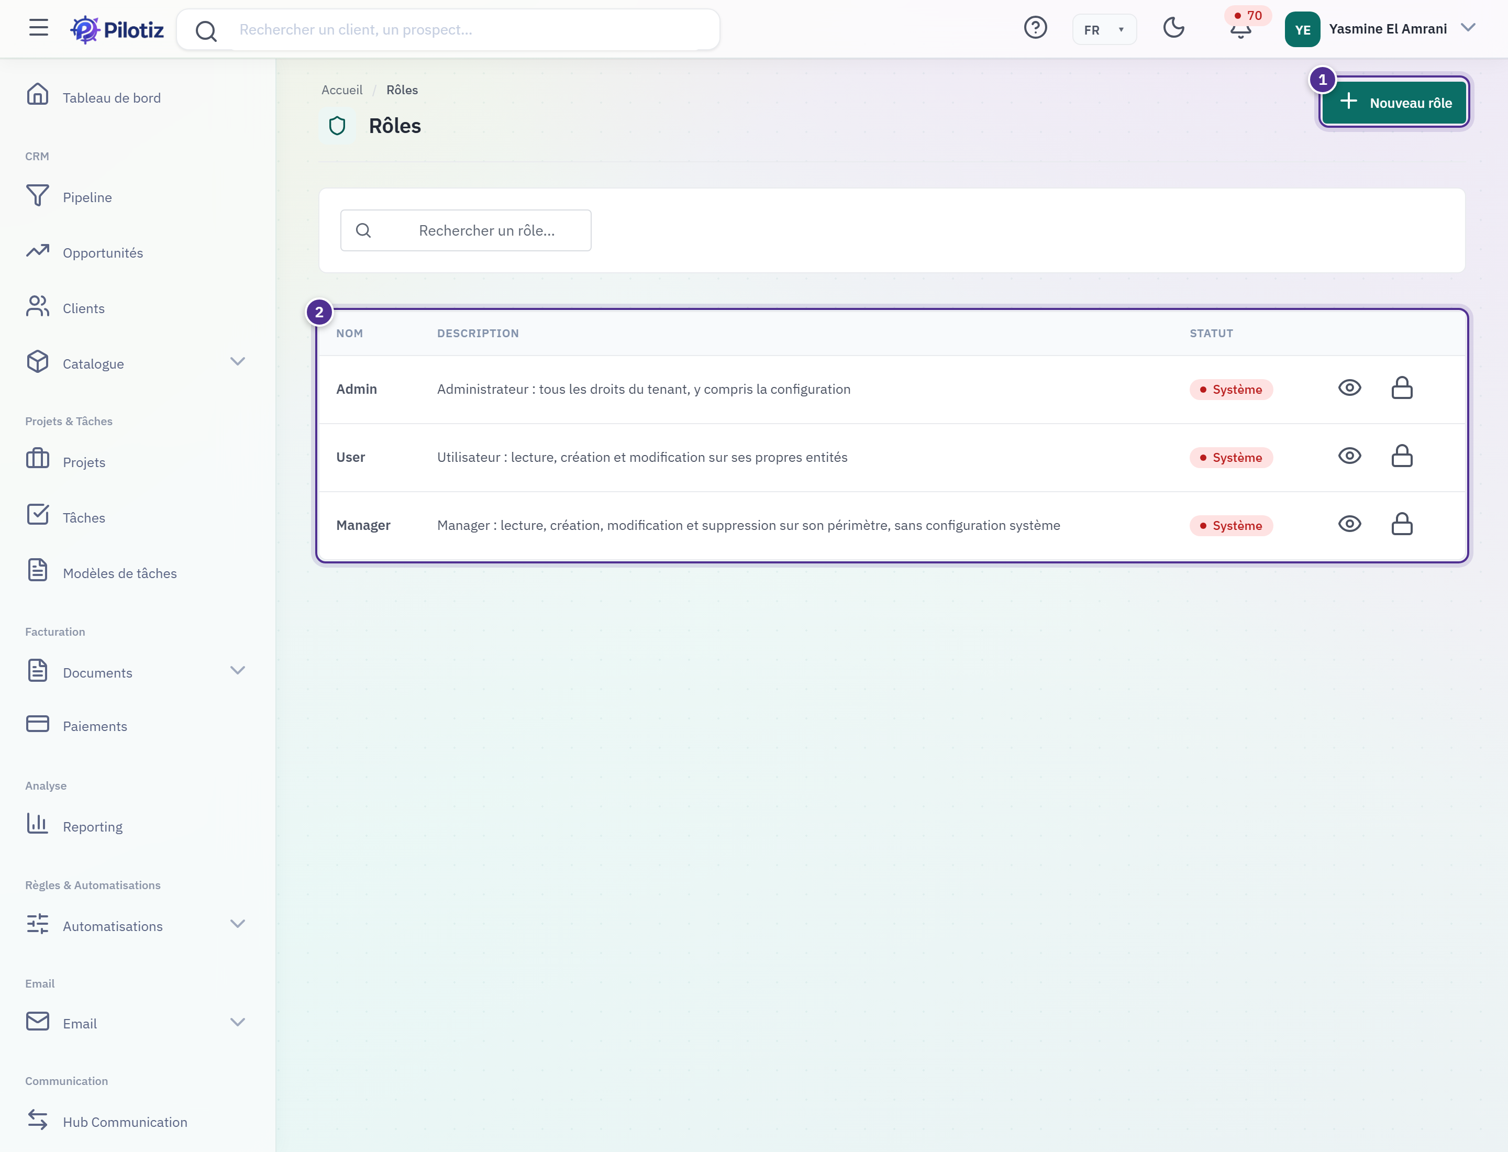Open the hamburger menu icon
This screenshot has height=1152, width=1508.
pos(38,28)
